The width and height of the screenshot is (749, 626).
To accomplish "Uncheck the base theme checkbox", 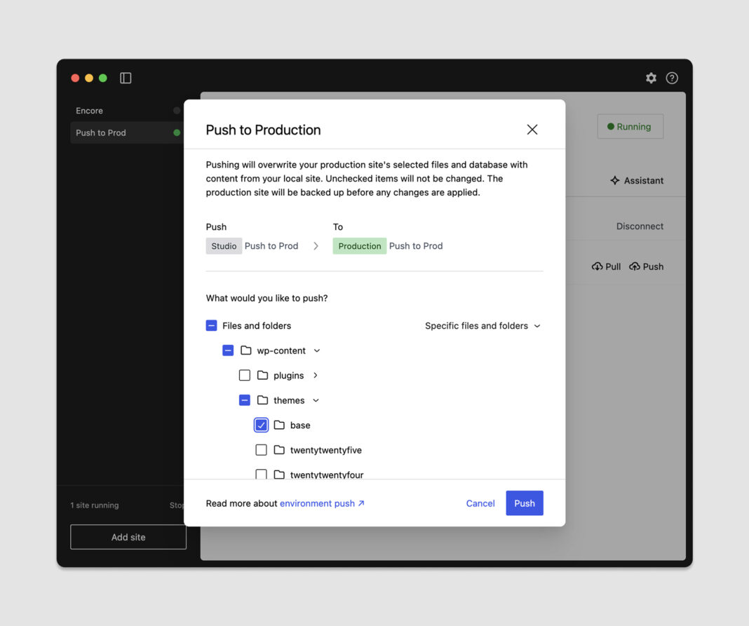I will [x=261, y=425].
